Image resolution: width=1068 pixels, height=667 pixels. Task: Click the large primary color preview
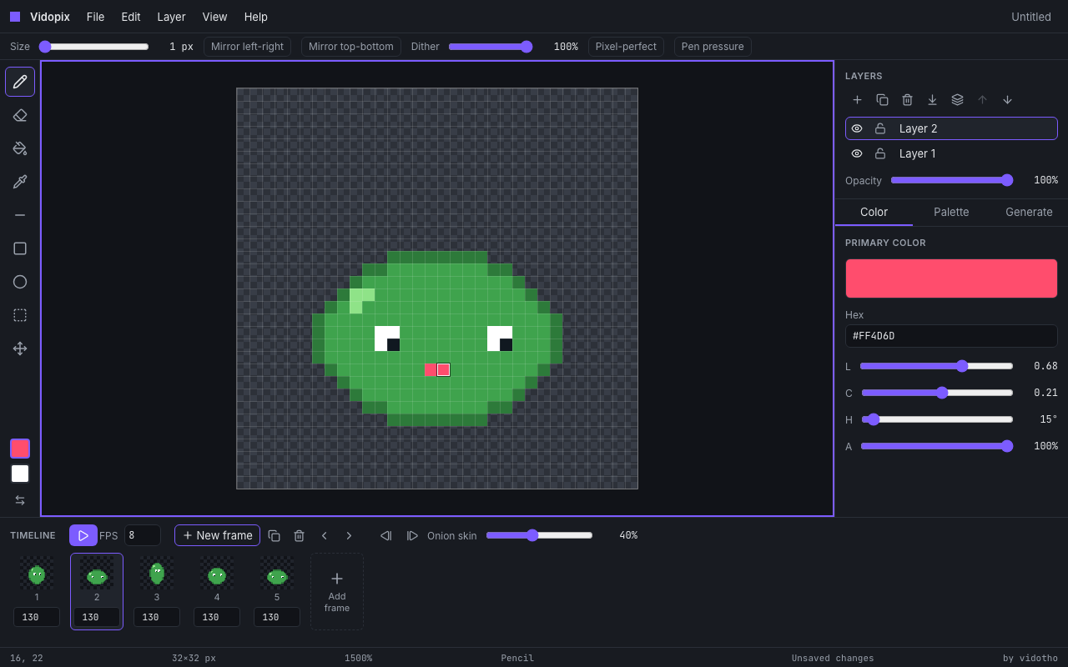click(951, 278)
